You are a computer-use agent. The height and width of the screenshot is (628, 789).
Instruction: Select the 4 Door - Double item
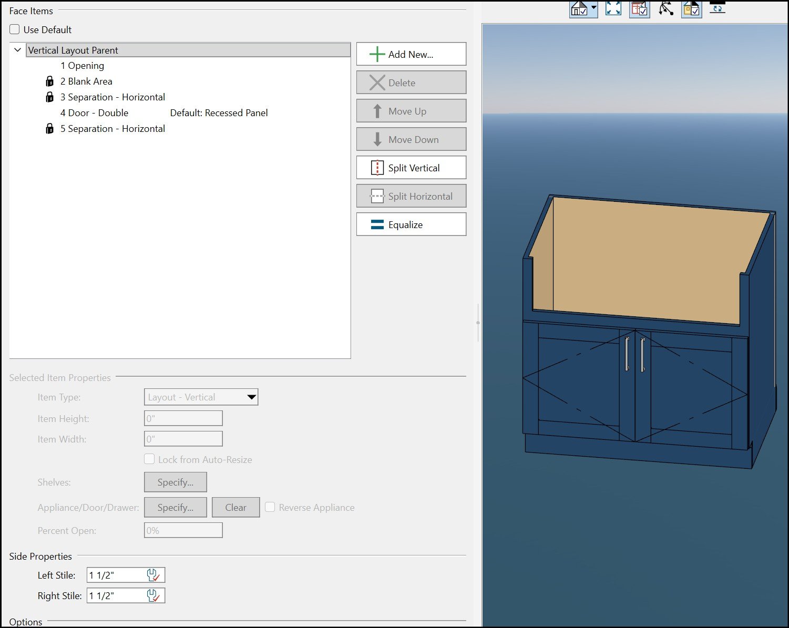point(94,113)
